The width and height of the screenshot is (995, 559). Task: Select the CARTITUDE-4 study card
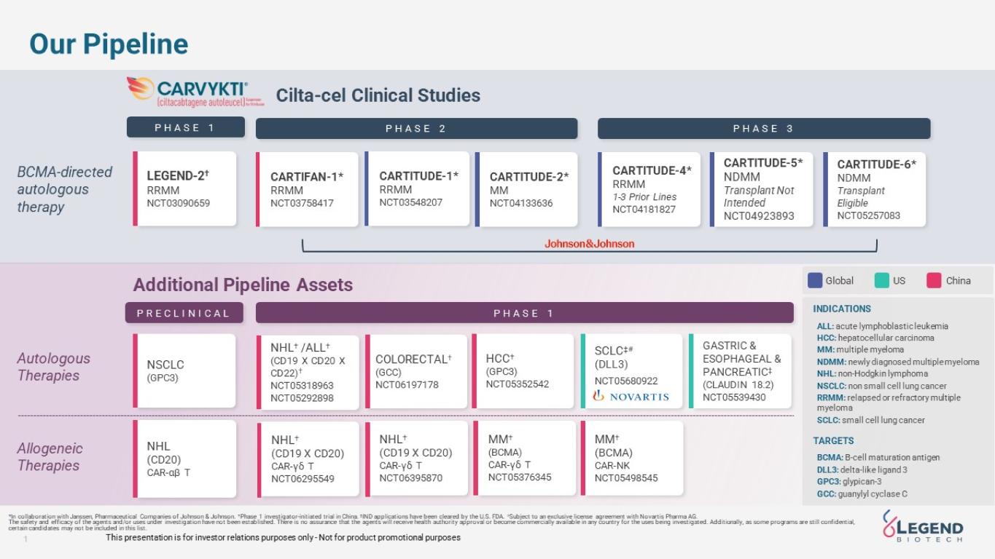(x=649, y=189)
